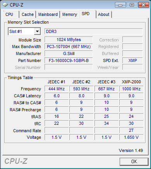Viewport: 151px width, 169px height.
Task: Switch to the Cache tab
Action: [x=27, y=14]
